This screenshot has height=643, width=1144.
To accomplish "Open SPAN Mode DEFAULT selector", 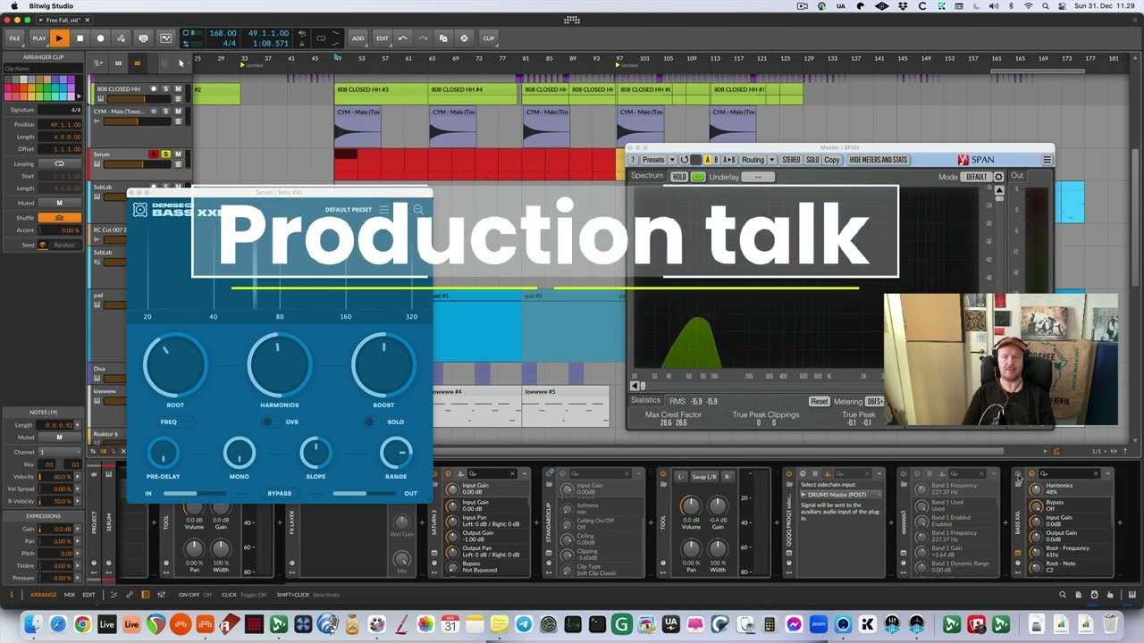I will [x=977, y=177].
